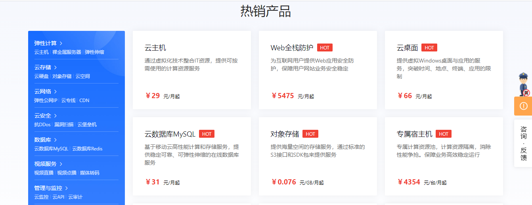Click the ¥5475 price text
Viewport: 532px width, 205px height.
tap(283, 96)
